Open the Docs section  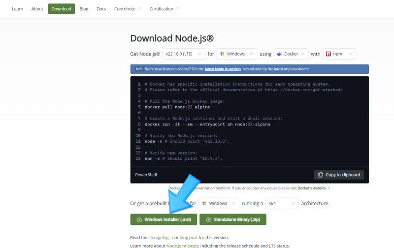point(101,9)
